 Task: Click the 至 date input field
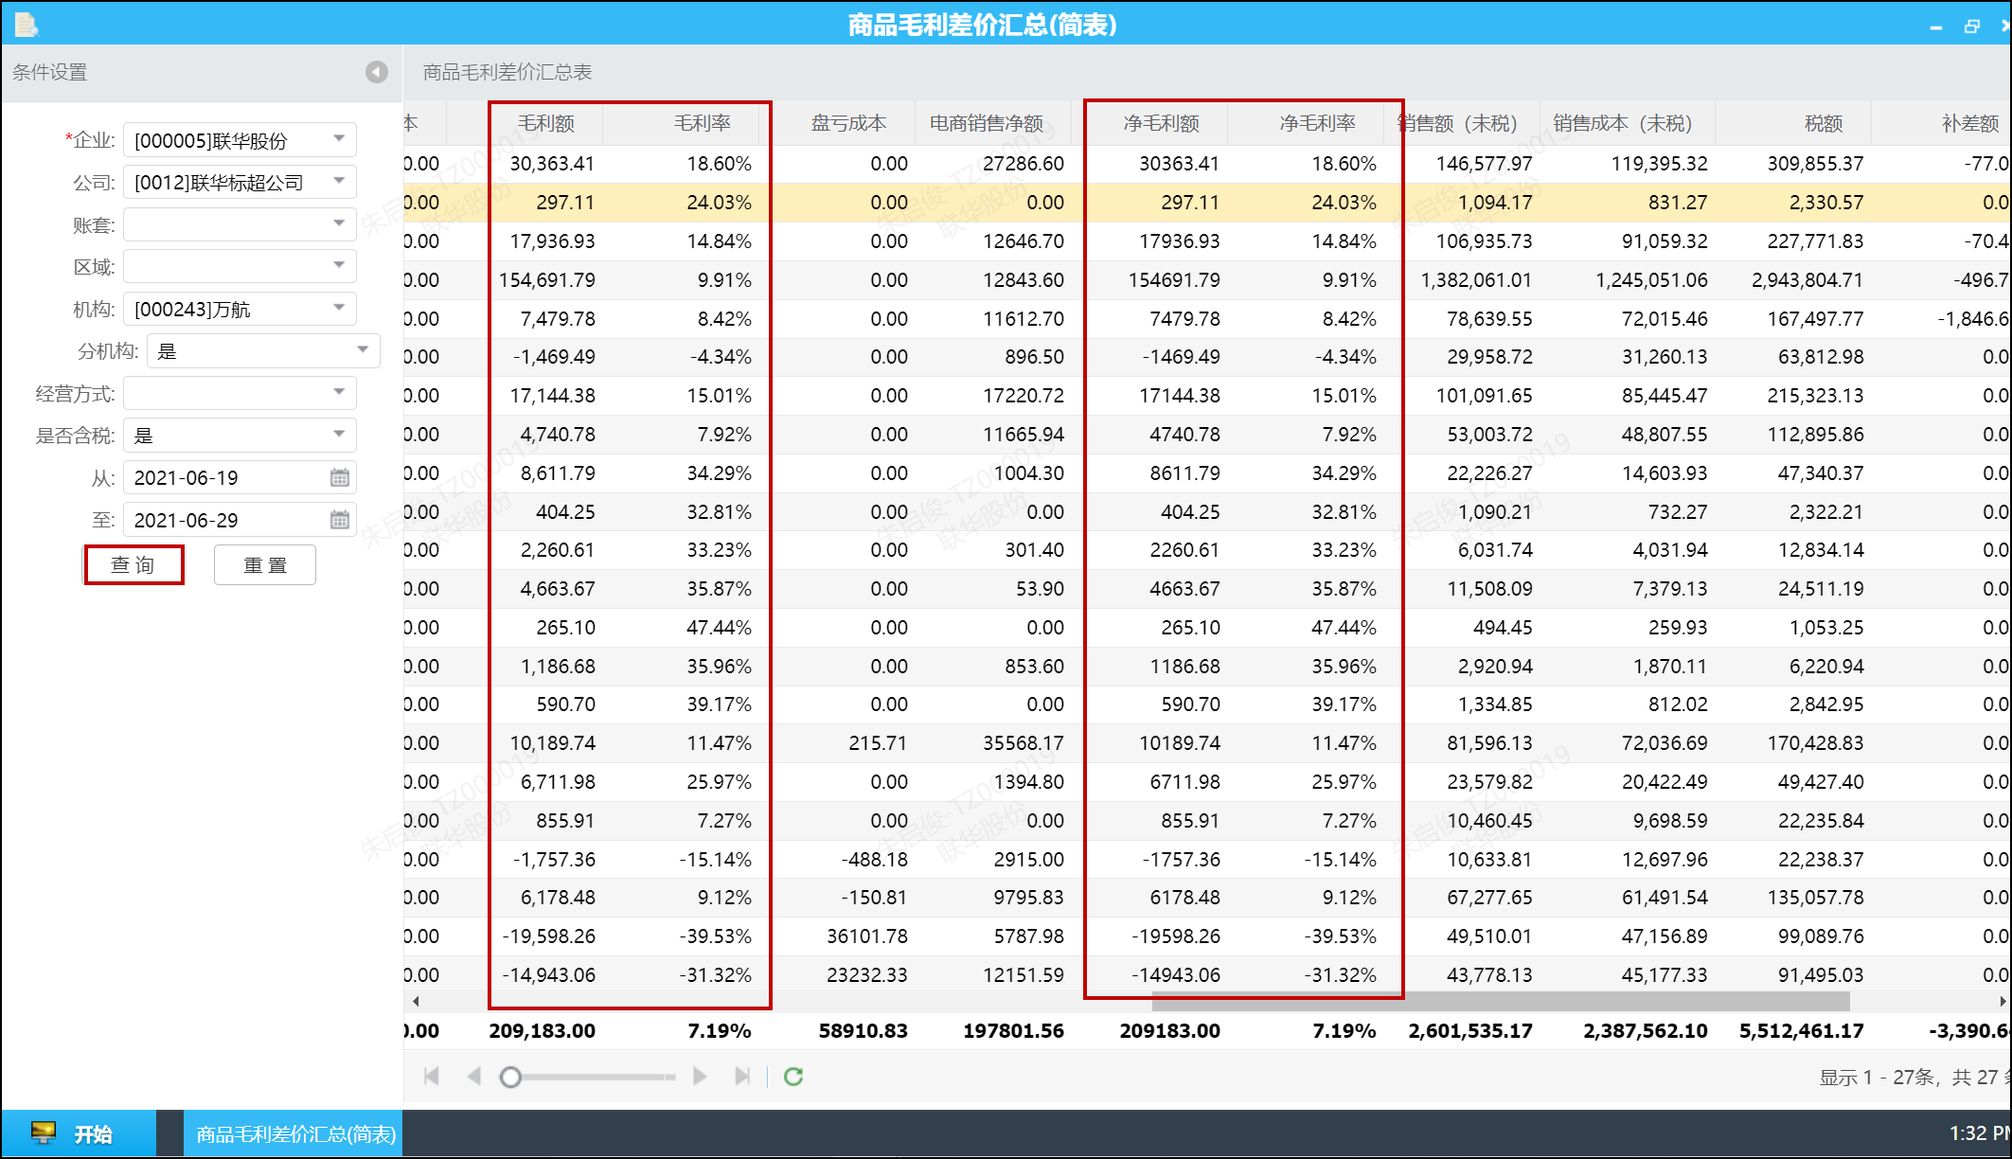[240, 520]
